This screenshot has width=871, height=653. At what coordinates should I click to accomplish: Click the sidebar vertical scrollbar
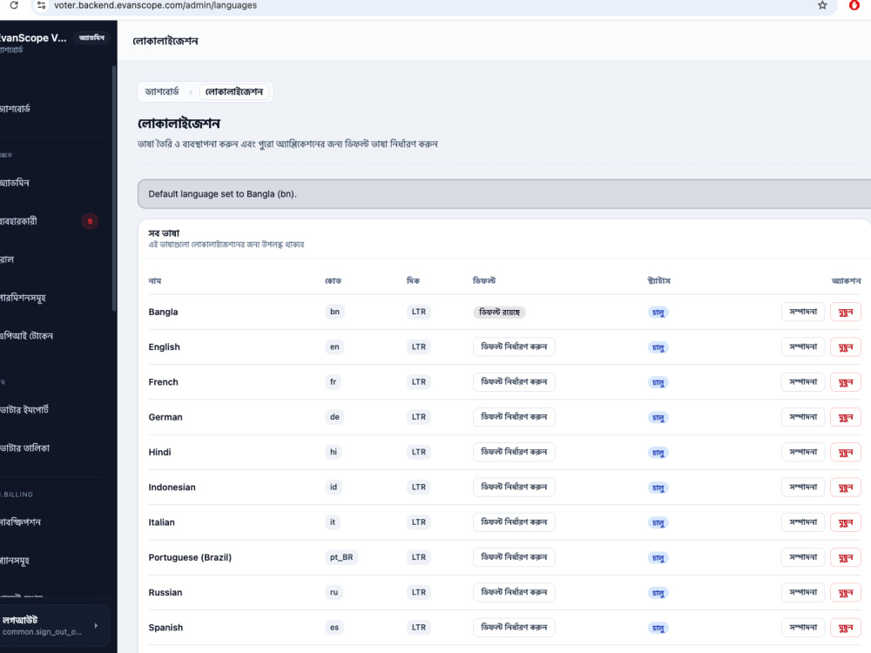114,189
